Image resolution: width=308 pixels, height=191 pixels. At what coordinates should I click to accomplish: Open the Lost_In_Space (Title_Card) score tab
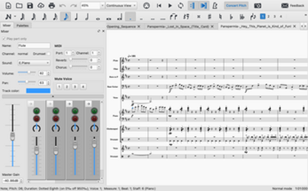(x=178, y=26)
